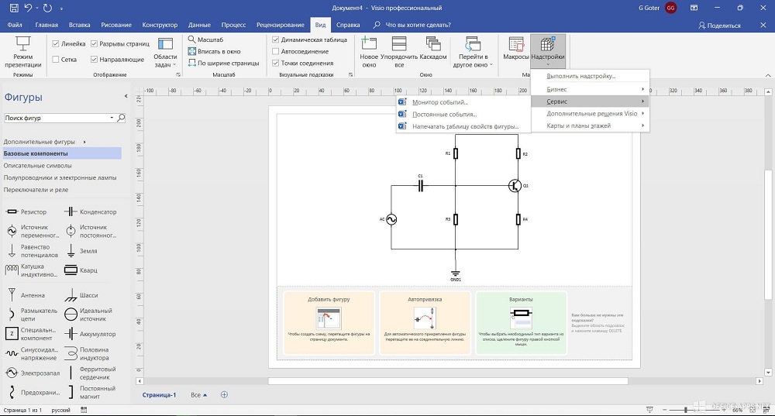Click the Share (Поделиться) button
This screenshot has width=775, height=416.
pyautogui.click(x=719, y=25)
